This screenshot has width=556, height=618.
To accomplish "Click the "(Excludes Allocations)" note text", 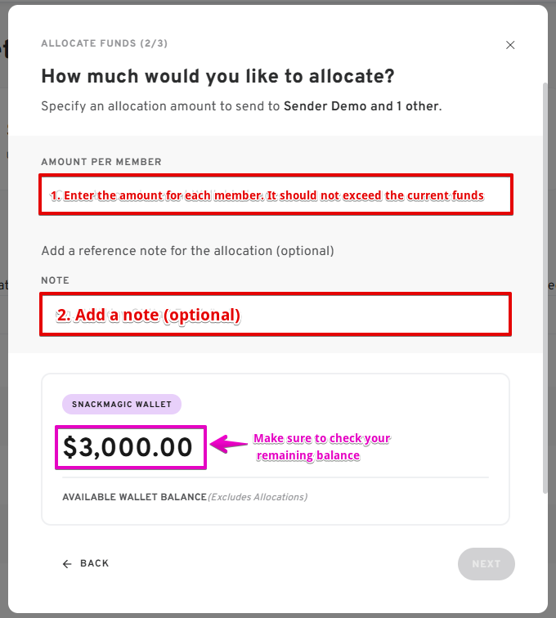I will click(x=258, y=497).
